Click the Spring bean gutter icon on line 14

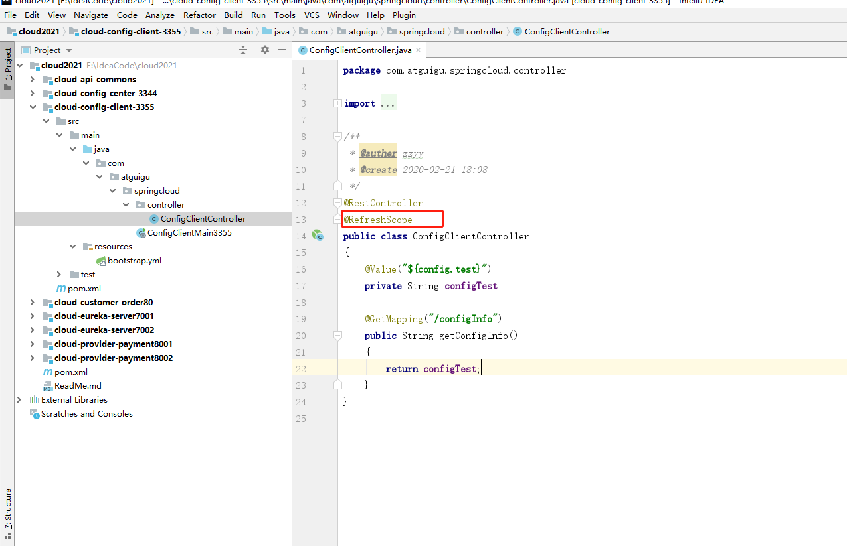click(x=318, y=236)
